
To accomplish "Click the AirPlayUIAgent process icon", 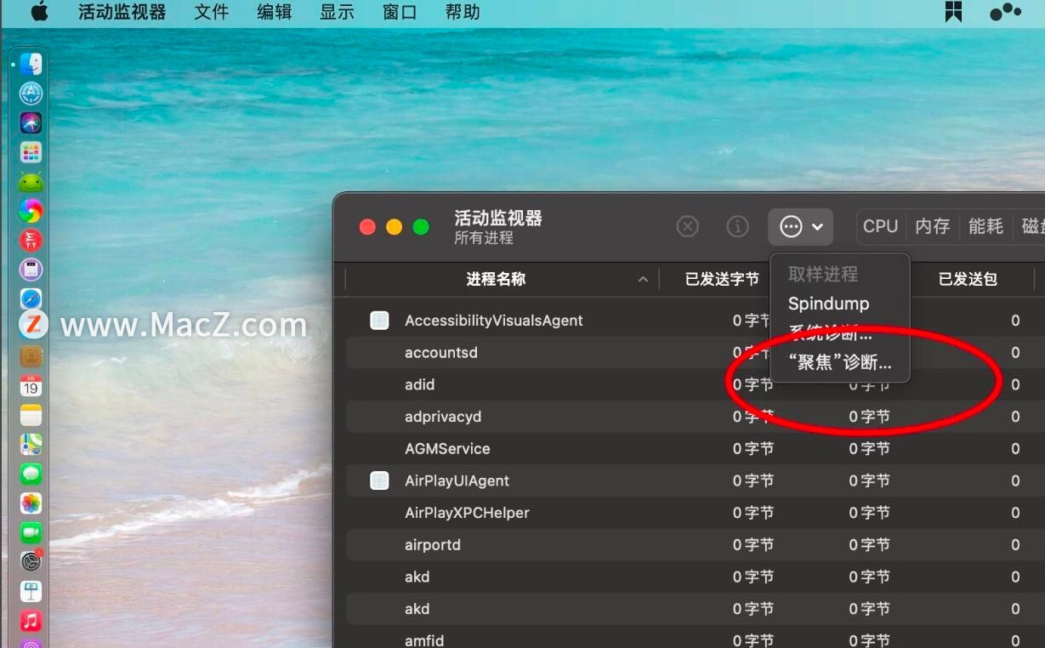I will tap(380, 480).
